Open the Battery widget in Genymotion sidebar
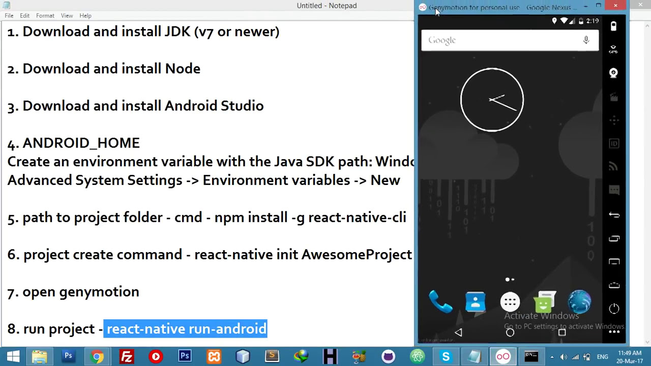This screenshot has height=366, width=651. coord(614,26)
